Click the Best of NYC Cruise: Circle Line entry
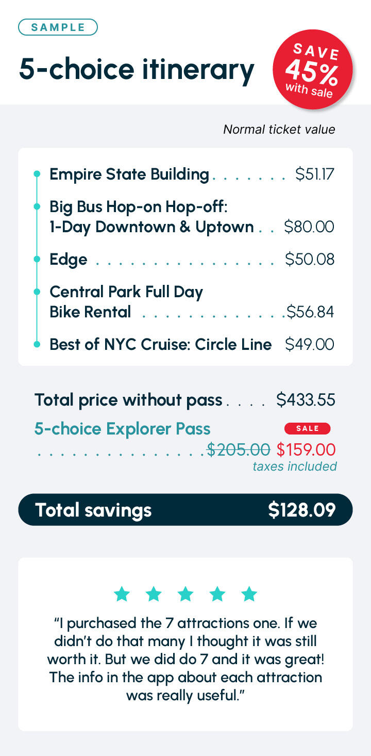The width and height of the screenshot is (371, 756). tap(160, 344)
